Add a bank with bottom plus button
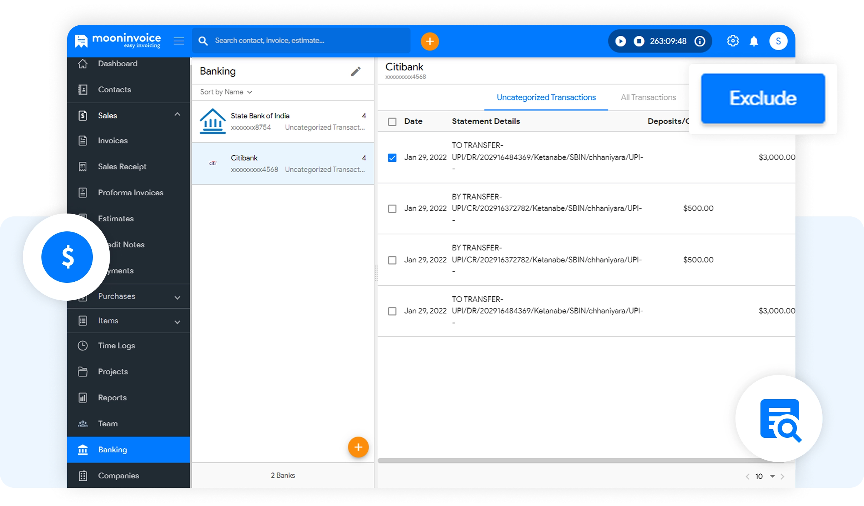 (358, 447)
